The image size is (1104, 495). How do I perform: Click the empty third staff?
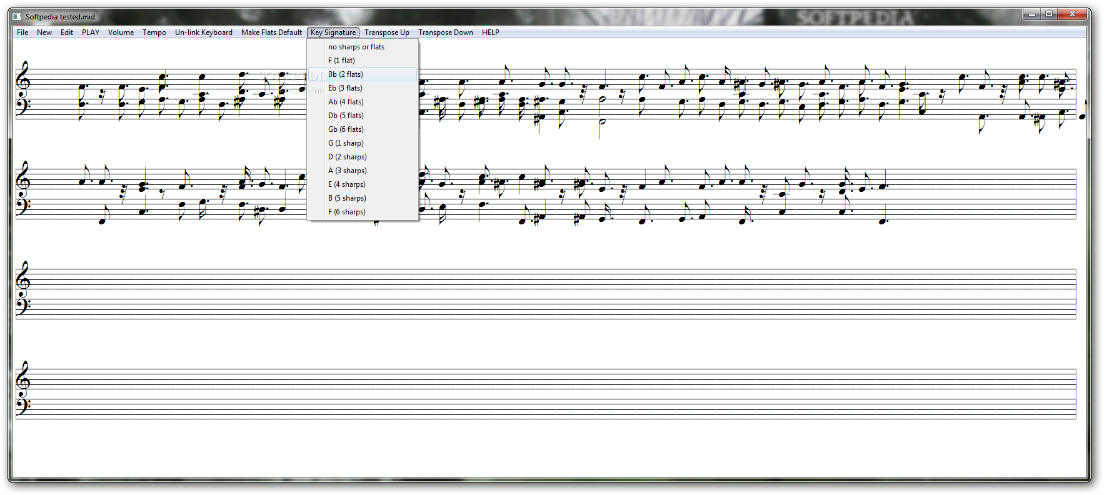546,294
